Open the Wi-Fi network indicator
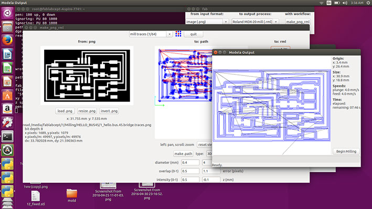The image size is (372, 209). click(x=322, y=3)
